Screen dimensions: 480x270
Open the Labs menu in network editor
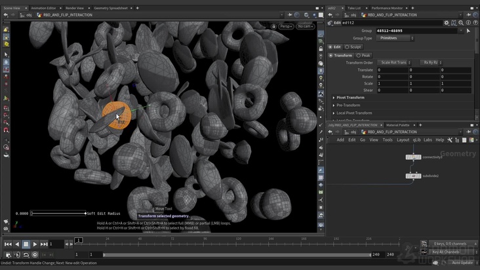pos(428,140)
